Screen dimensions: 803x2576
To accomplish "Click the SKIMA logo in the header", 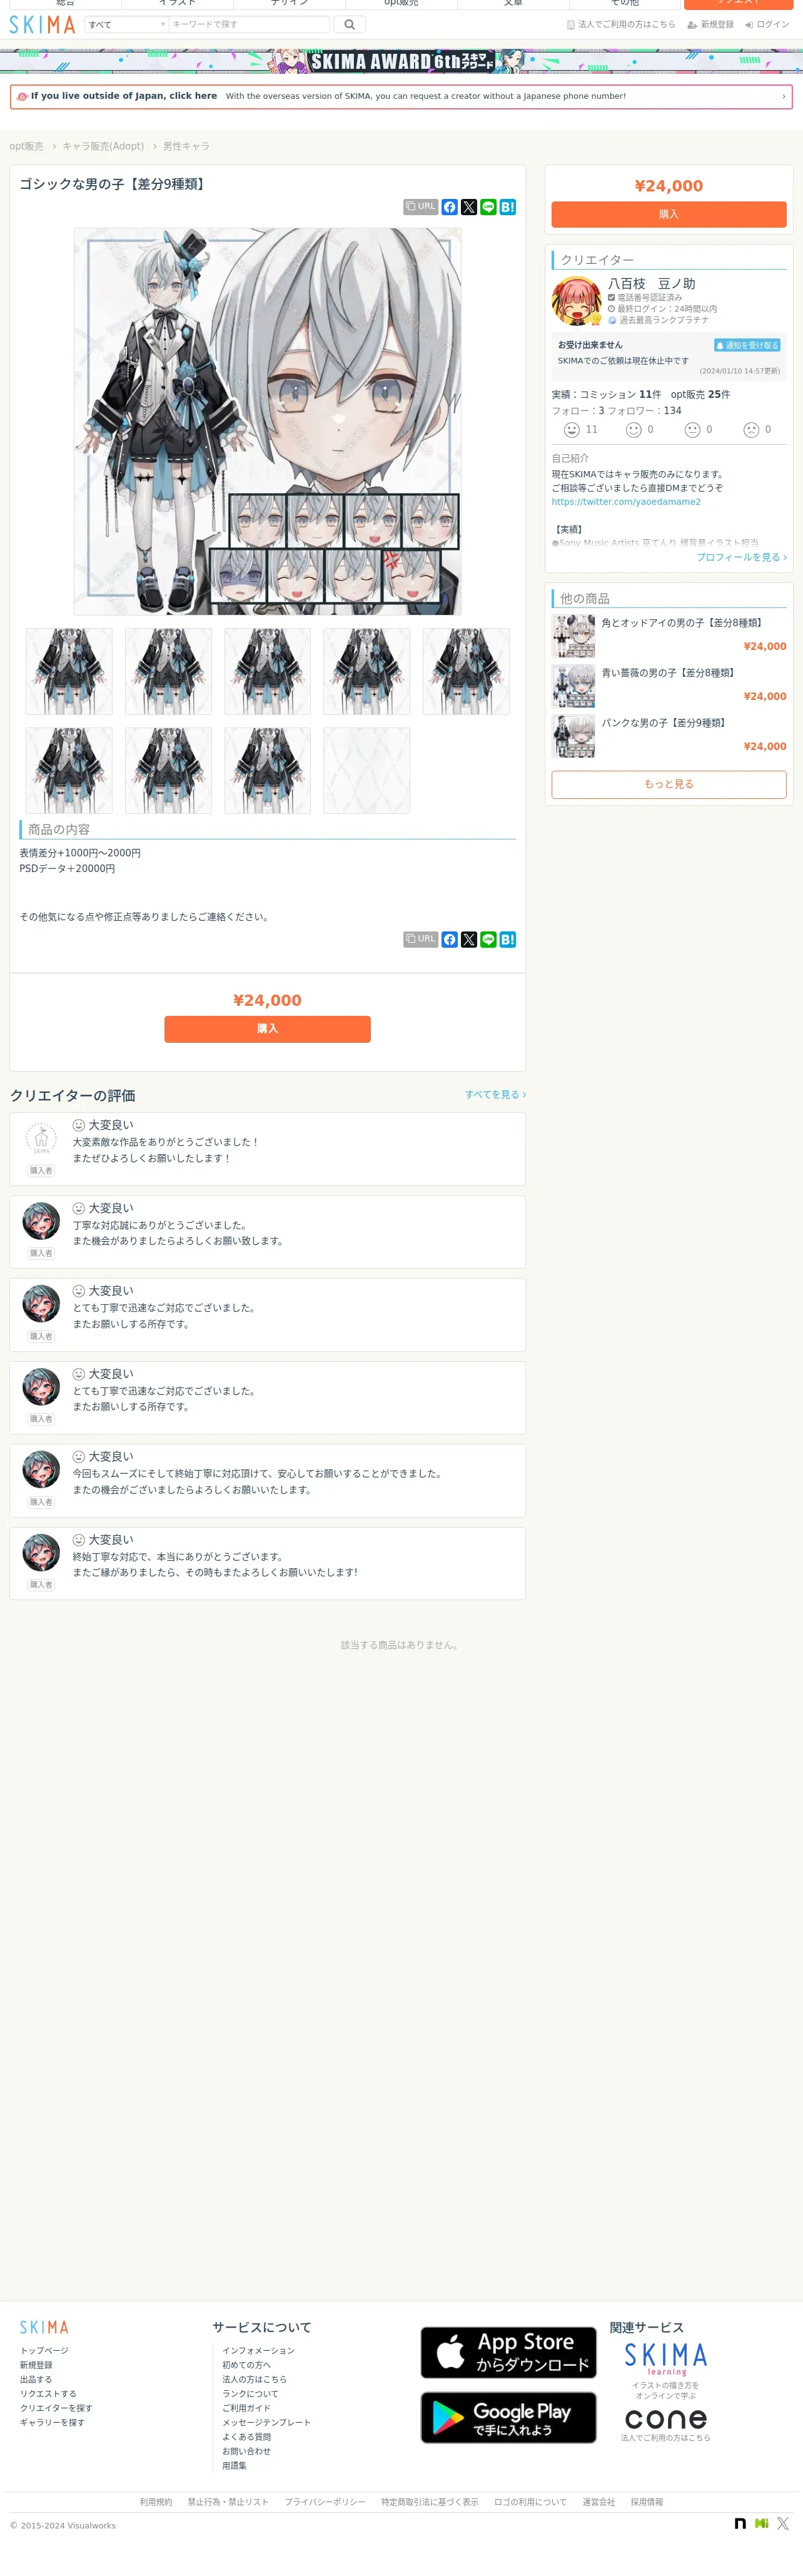I will pos(42,25).
